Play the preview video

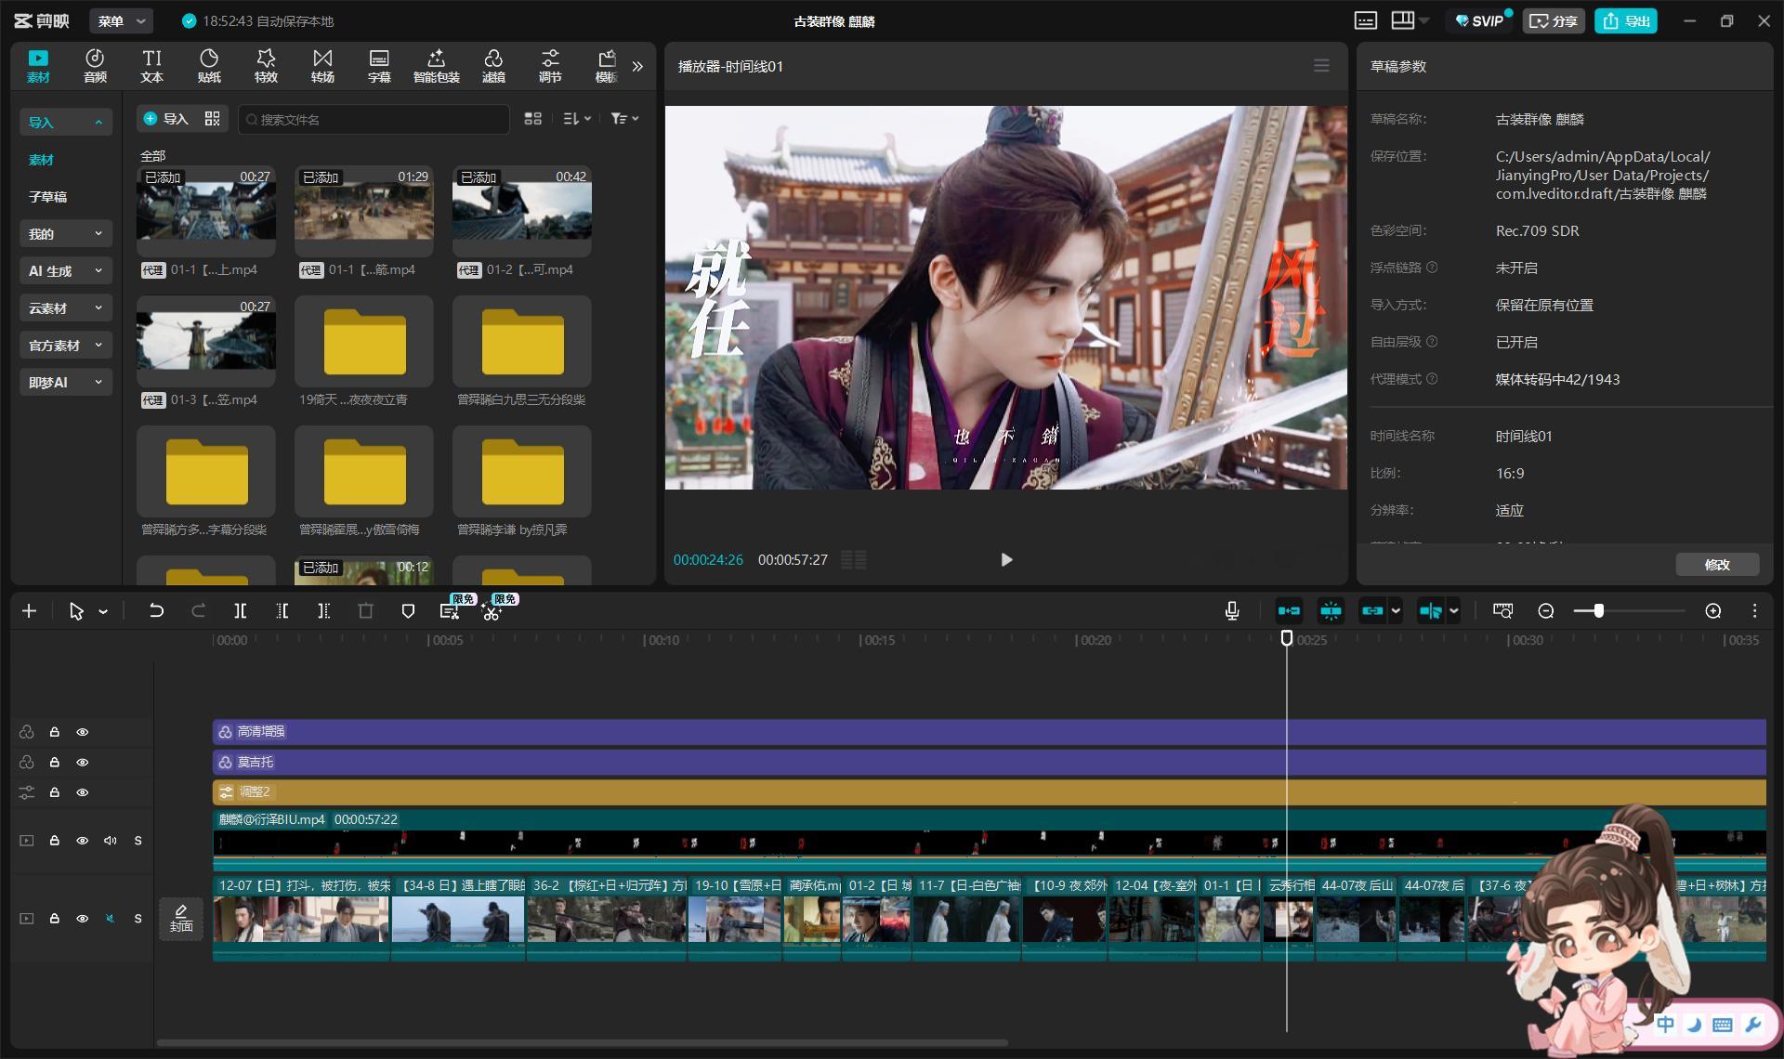click(x=1006, y=559)
